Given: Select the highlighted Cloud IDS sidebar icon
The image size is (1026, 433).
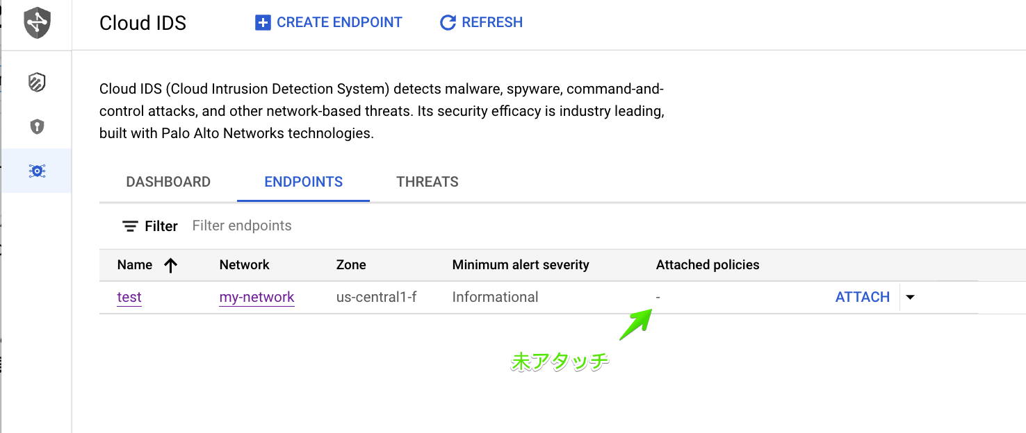Looking at the screenshot, I should pos(37,171).
